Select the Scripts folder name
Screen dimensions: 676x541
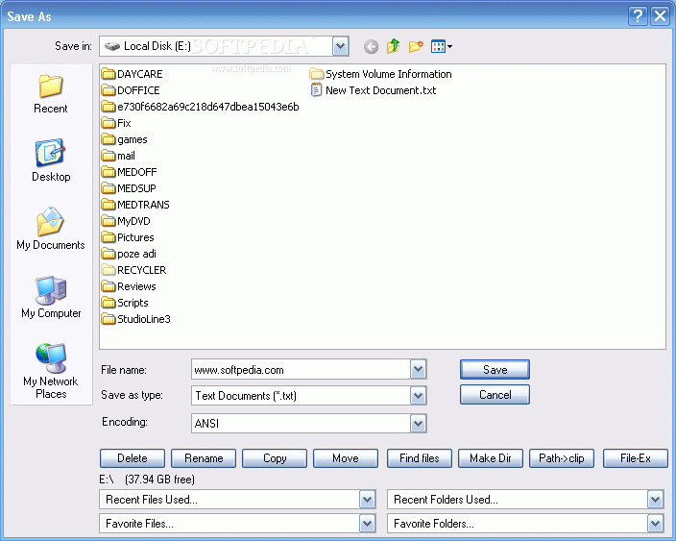tap(133, 303)
